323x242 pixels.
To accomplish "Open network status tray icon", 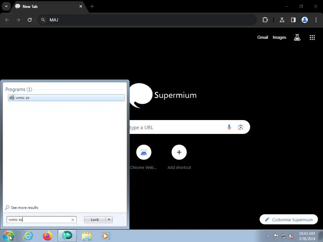I will coord(284,236).
